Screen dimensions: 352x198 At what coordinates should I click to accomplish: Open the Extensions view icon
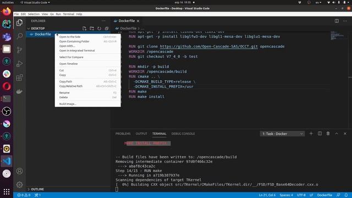click(x=20, y=78)
